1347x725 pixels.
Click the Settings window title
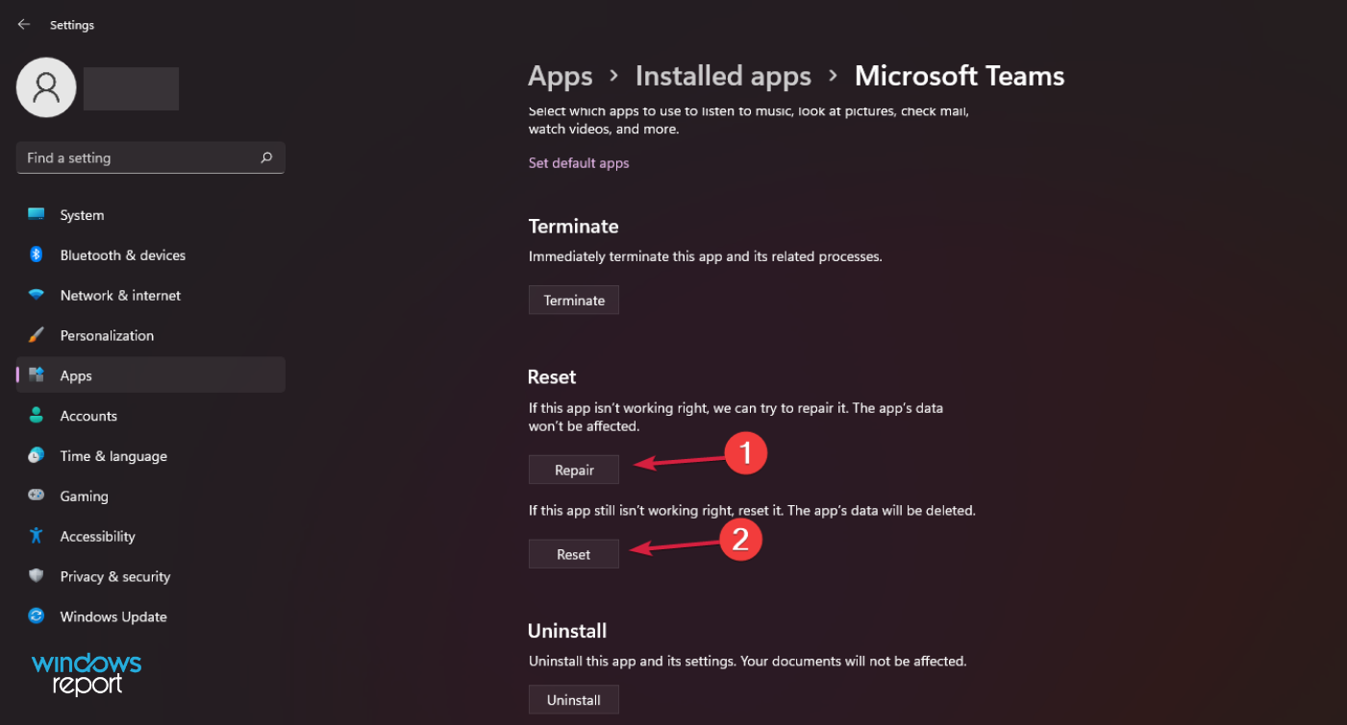tap(72, 25)
